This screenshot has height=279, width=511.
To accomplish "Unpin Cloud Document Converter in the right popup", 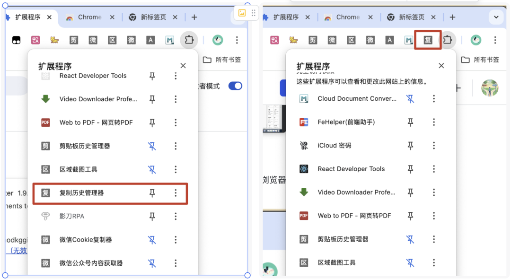I will click(x=410, y=99).
